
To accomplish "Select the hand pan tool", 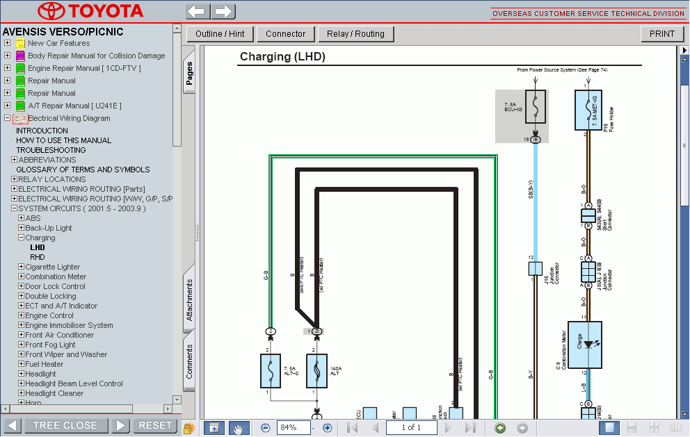I will point(239,428).
